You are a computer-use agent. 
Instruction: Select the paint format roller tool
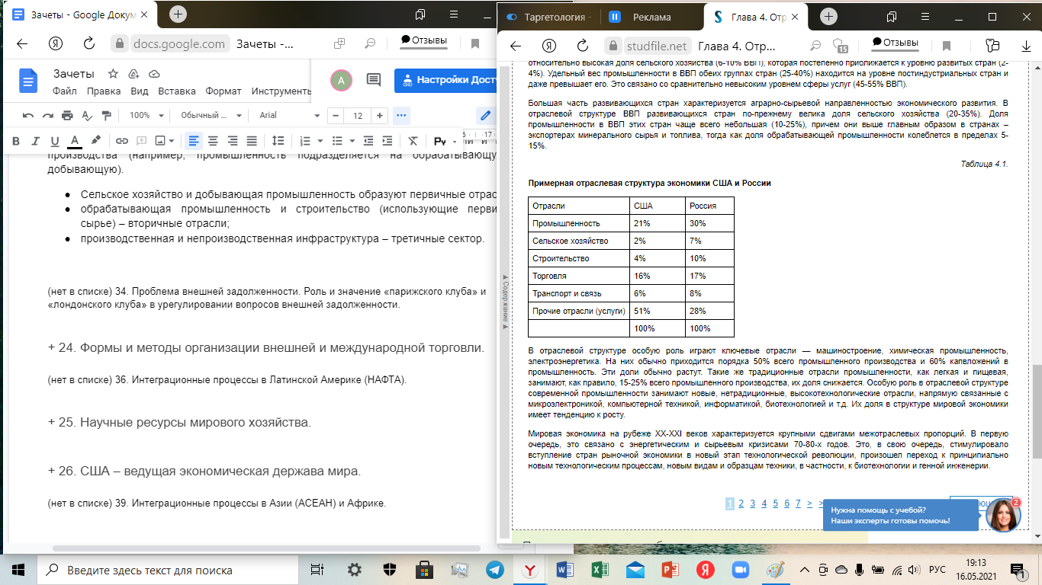coord(106,116)
